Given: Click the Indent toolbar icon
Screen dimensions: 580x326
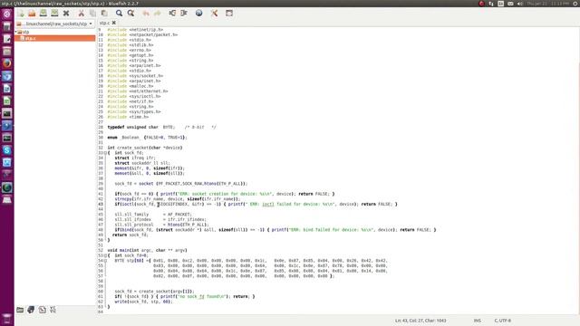Looking at the screenshot, I should pyautogui.click(x=184, y=14).
